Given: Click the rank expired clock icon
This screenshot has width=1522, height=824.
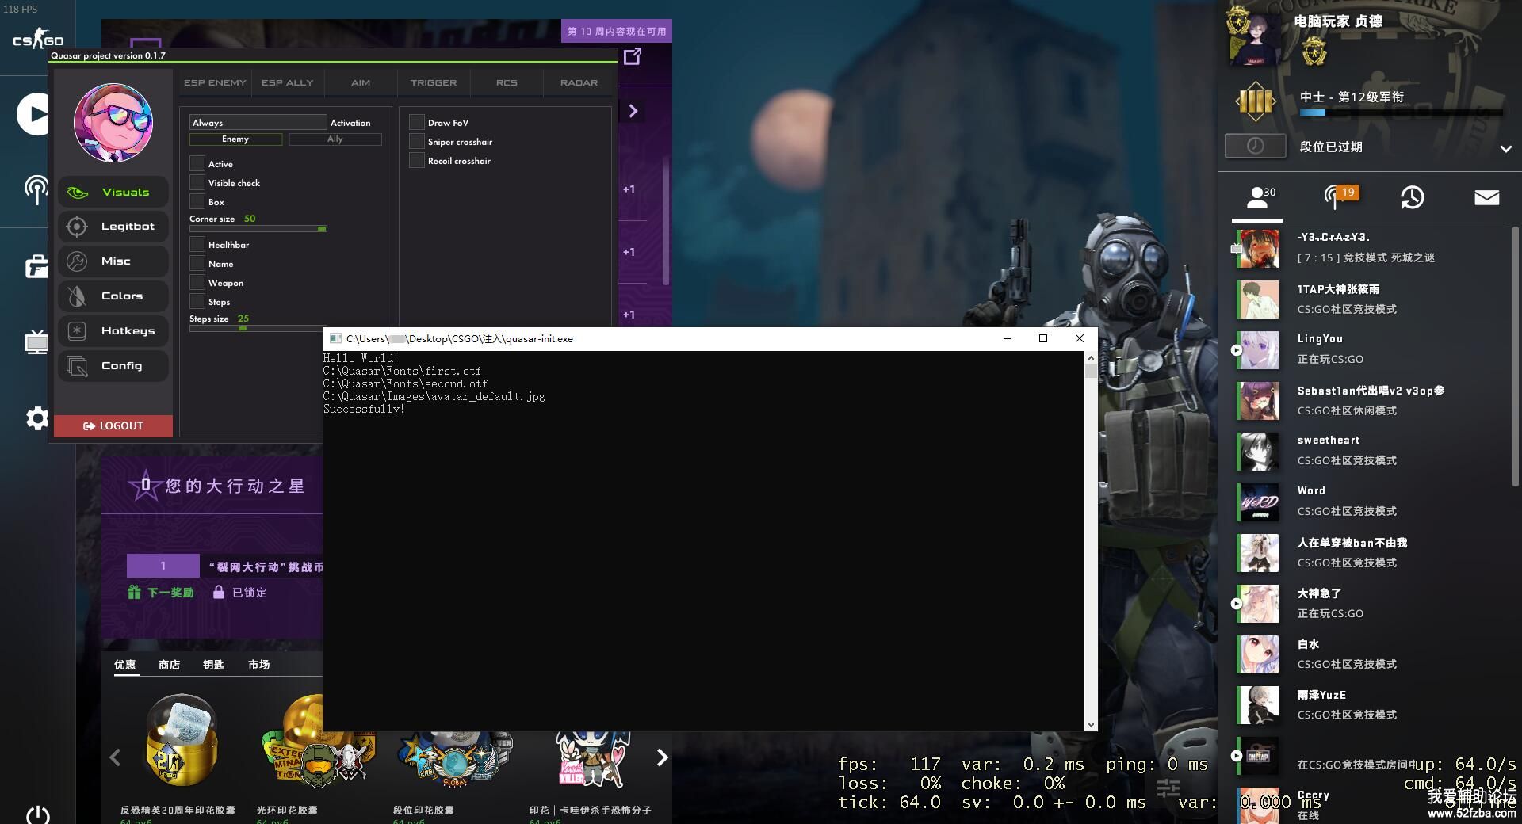Looking at the screenshot, I should 1255,147.
